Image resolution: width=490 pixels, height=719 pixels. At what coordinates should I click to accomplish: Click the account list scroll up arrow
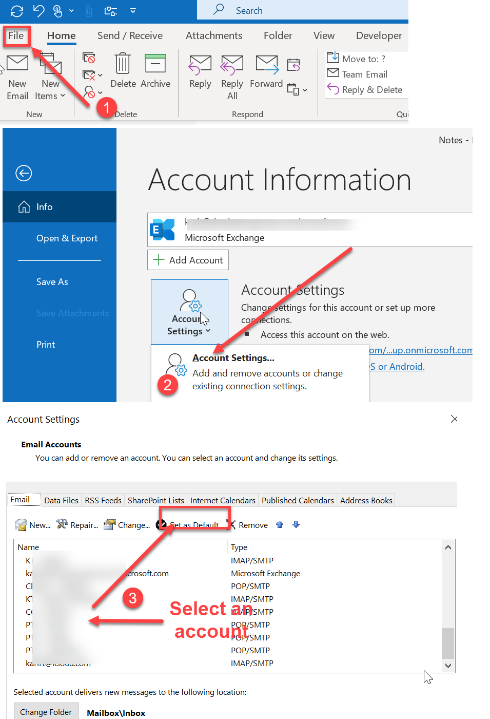pyautogui.click(x=448, y=547)
